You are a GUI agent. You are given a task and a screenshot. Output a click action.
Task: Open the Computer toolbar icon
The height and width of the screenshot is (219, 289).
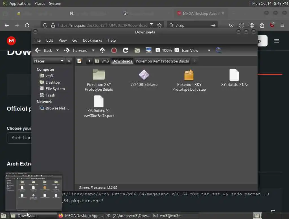[148, 50]
